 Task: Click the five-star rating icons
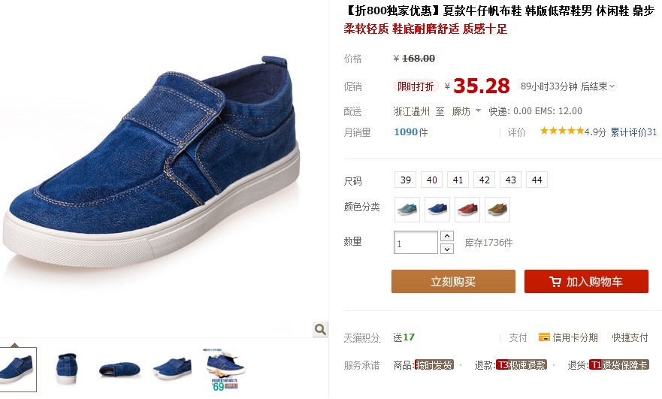[561, 131]
